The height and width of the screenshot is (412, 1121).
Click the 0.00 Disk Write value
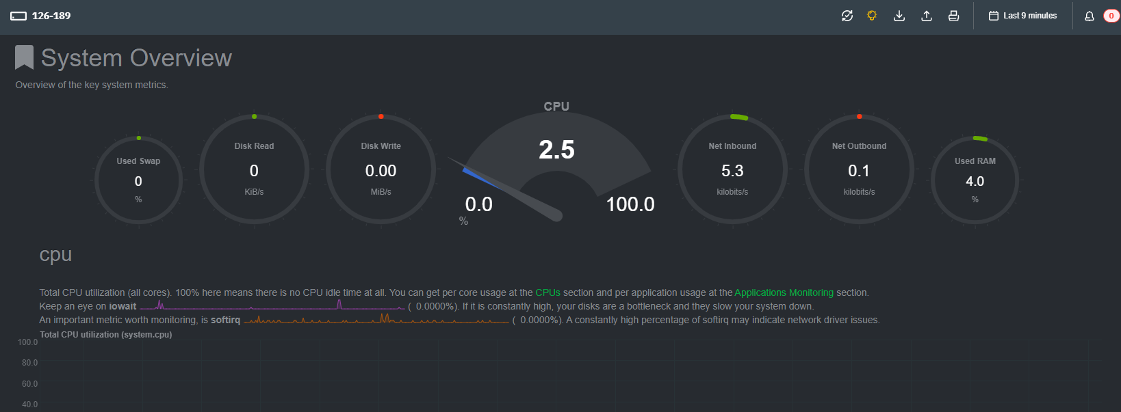[x=381, y=171]
